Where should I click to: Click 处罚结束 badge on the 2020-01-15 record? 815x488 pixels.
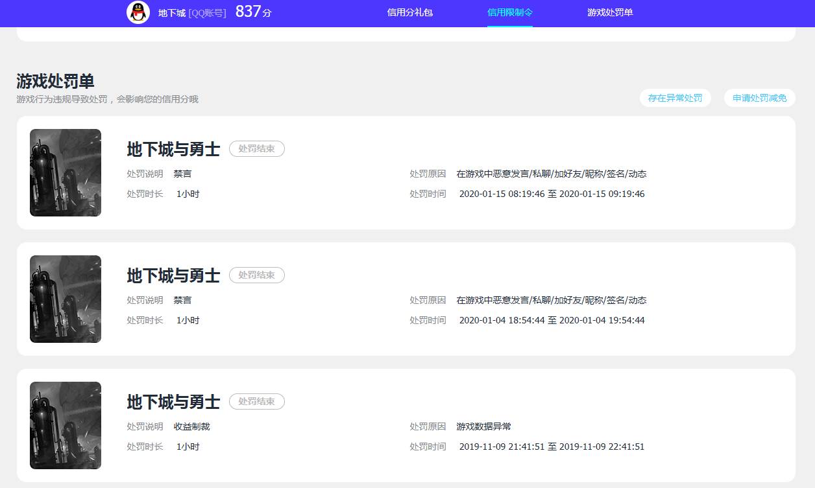[x=257, y=149]
